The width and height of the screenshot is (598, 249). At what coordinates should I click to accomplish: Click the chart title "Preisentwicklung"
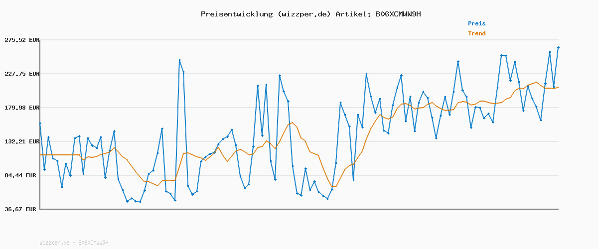point(236,14)
